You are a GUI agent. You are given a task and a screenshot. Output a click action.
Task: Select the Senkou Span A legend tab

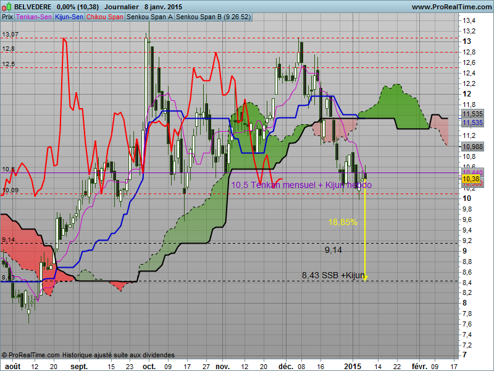149,17
